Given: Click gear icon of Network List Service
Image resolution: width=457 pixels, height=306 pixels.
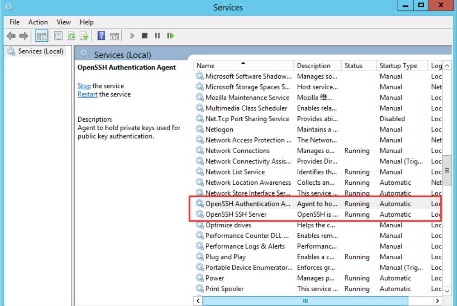Looking at the screenshot, I should [x=200, y=172].
